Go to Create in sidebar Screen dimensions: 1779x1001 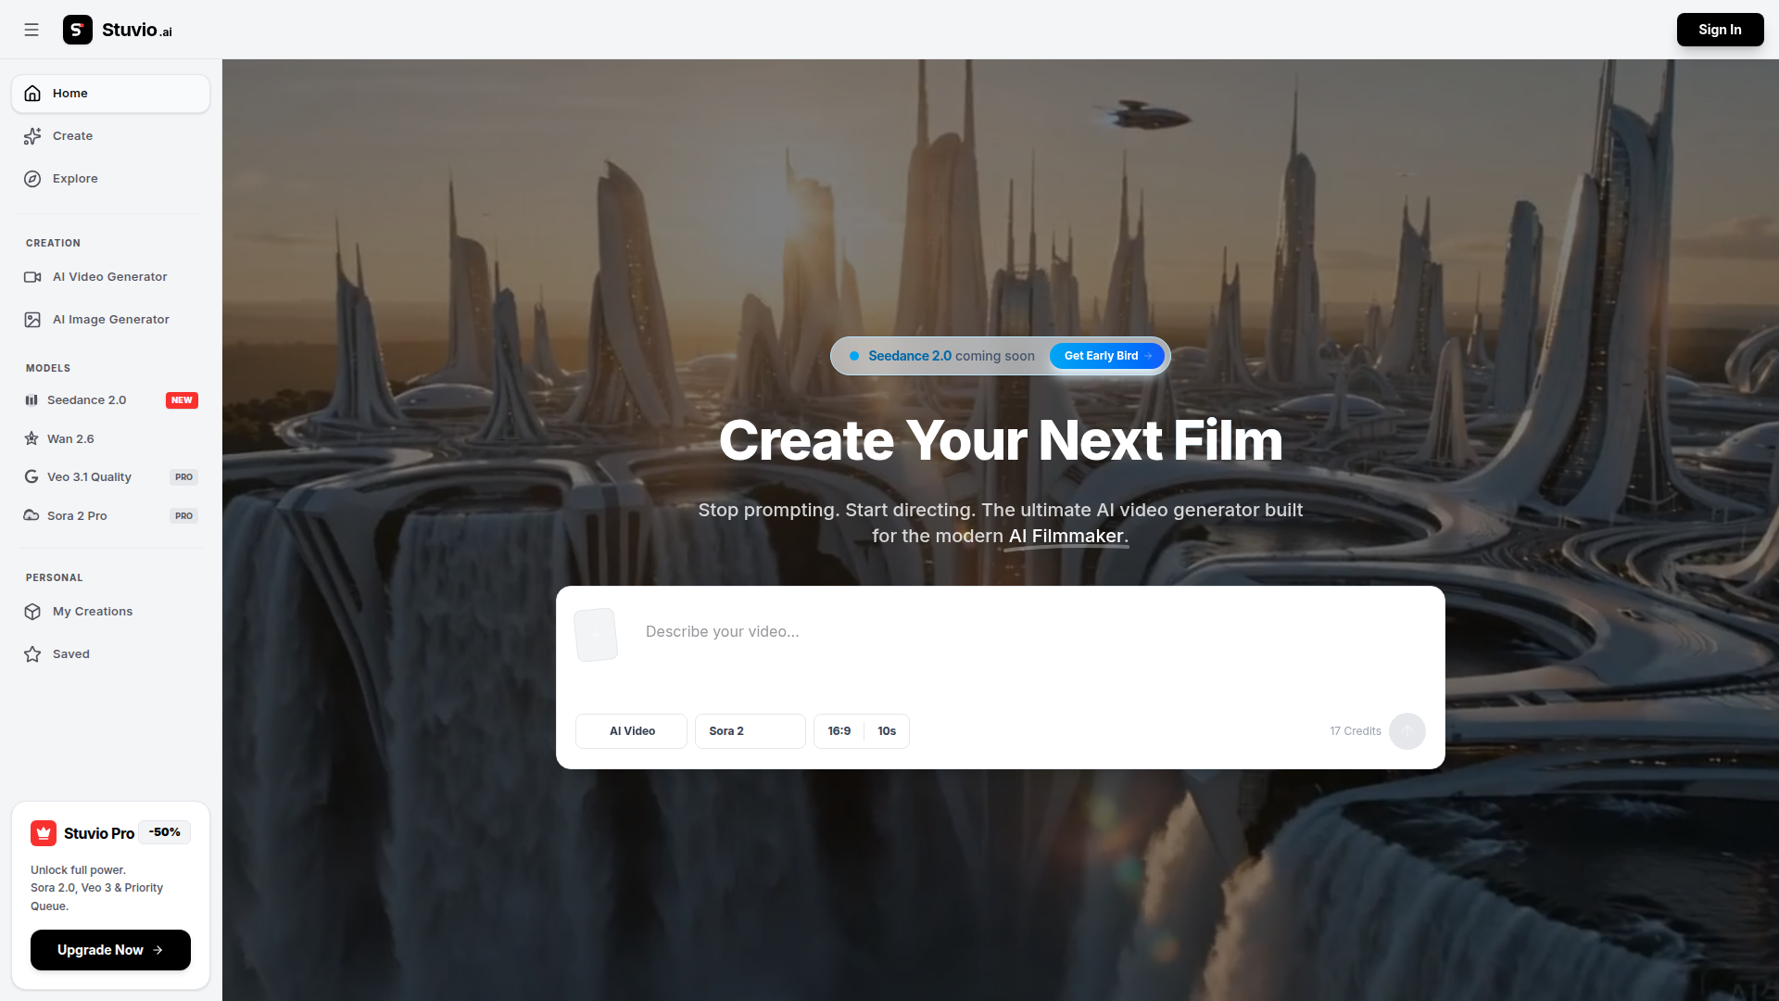tap(72, 136)
